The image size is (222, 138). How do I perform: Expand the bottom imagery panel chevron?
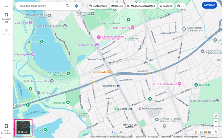point(216,132)
